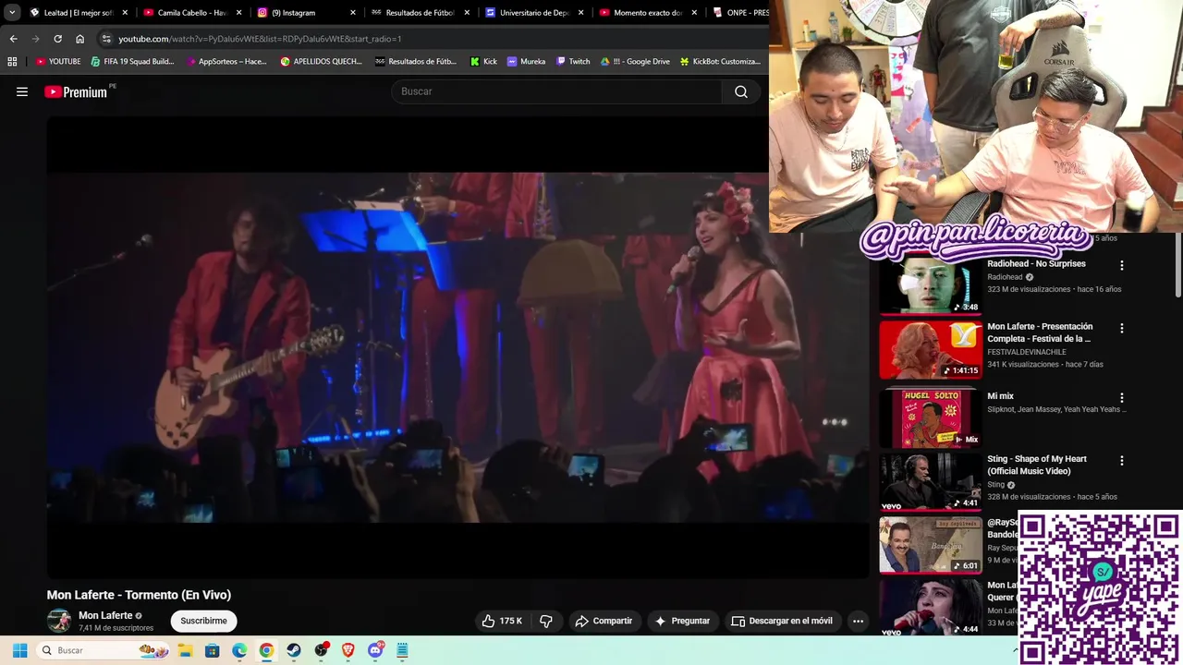Click the browser home icon
Viewport: 1183px width, 665px height.
[x=79, y=39]
